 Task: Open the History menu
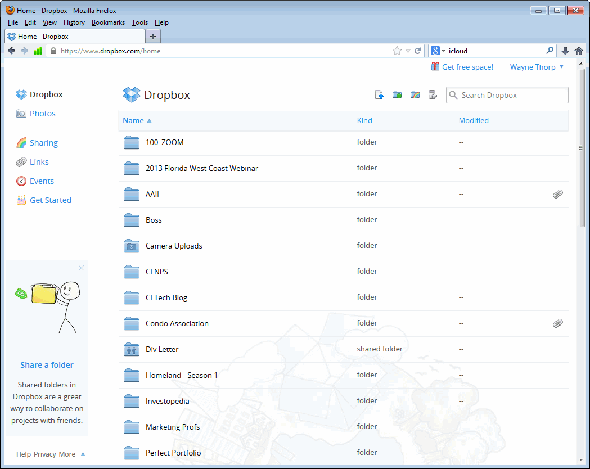point(74,22)
